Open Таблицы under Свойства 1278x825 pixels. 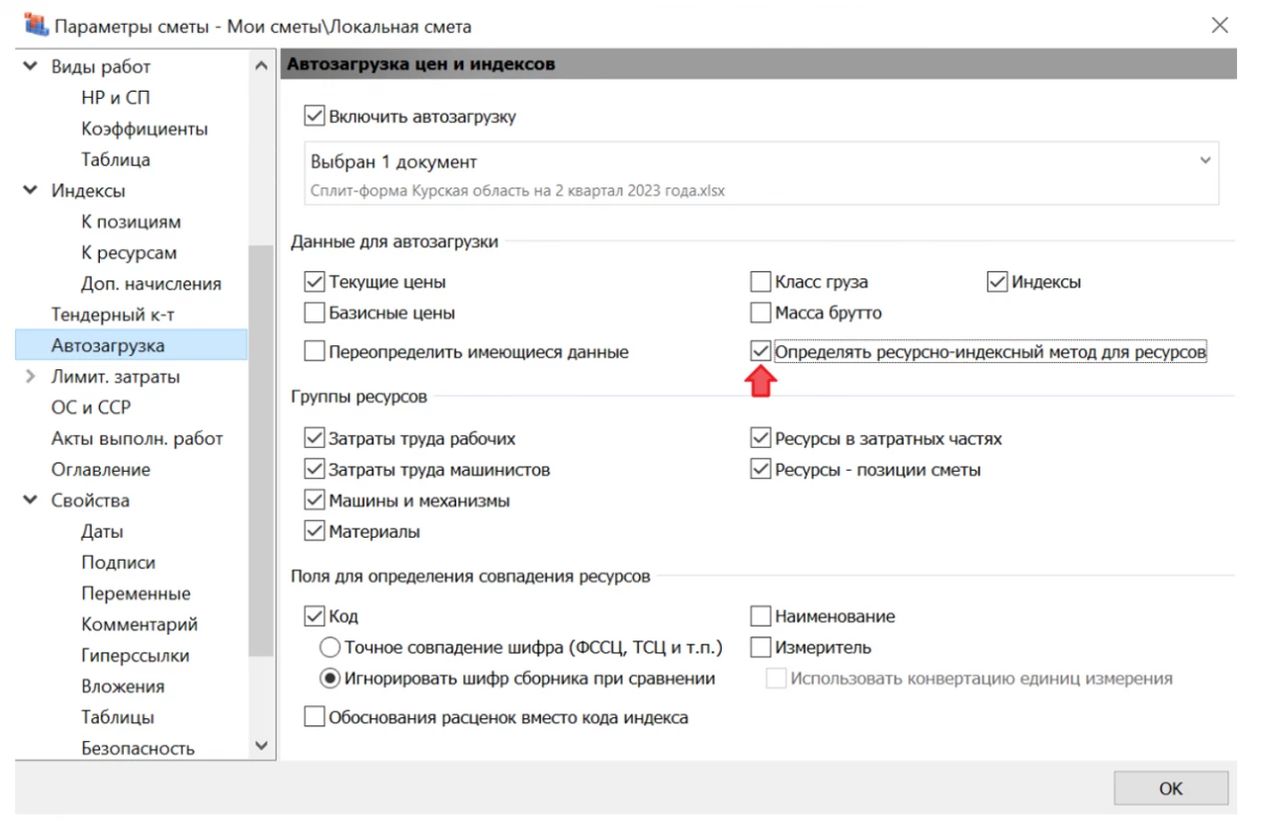118,717
